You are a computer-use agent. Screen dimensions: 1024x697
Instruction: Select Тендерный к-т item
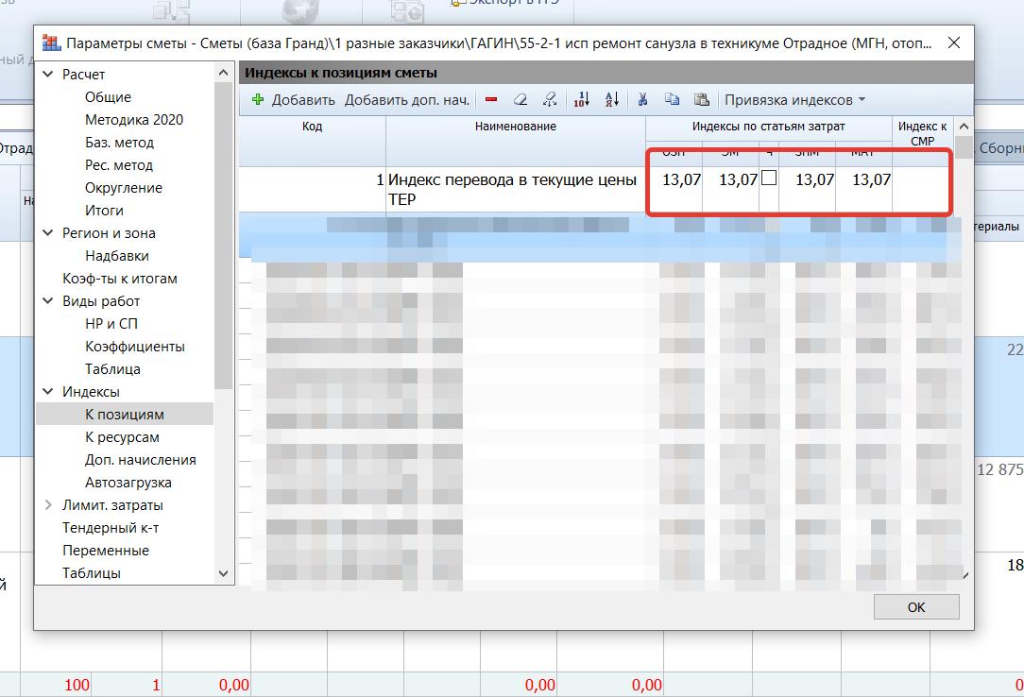pos(111,528)
